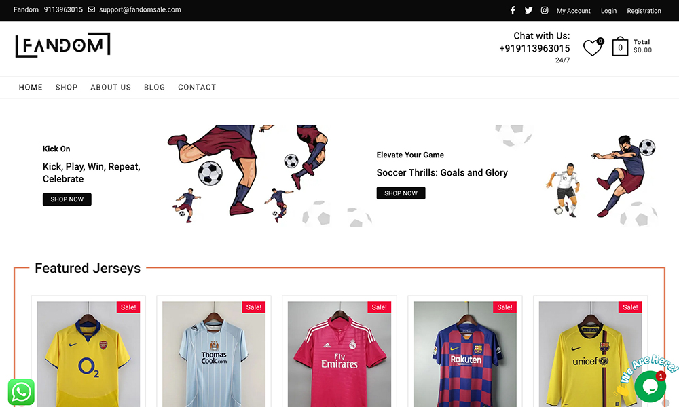Open the Registration link
679x407 pixels.
pos(644,11)
